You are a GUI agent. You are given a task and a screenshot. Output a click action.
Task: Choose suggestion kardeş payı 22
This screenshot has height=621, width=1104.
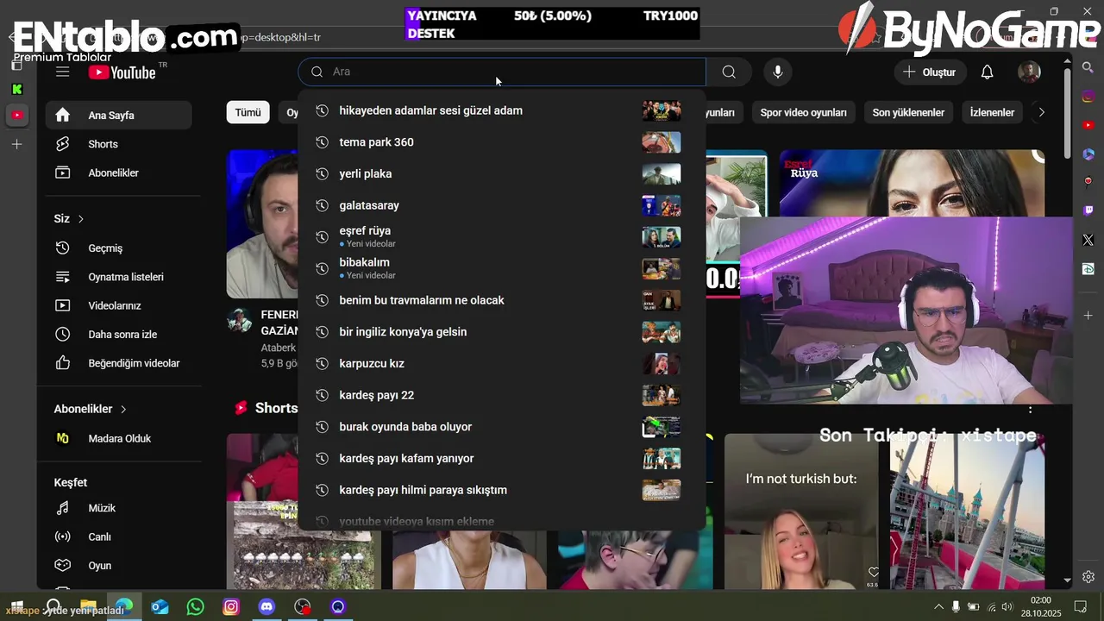point(502,395)
